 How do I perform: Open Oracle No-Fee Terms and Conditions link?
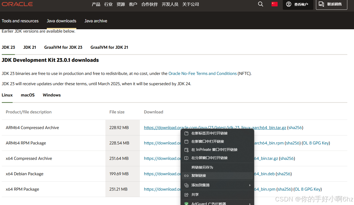point(203,73)
